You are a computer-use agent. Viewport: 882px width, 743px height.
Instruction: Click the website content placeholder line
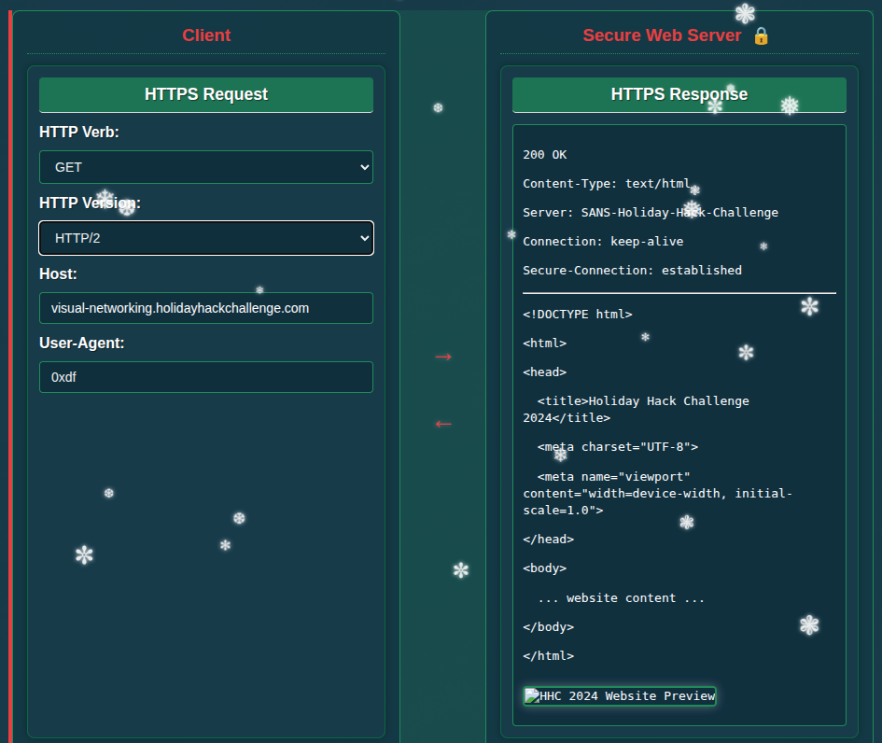(x=621, y=598)
